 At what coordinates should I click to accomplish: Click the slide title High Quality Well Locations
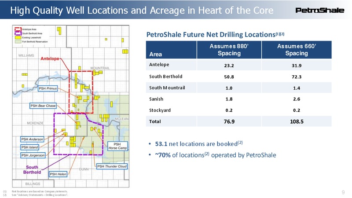click(x=142, y=10)
